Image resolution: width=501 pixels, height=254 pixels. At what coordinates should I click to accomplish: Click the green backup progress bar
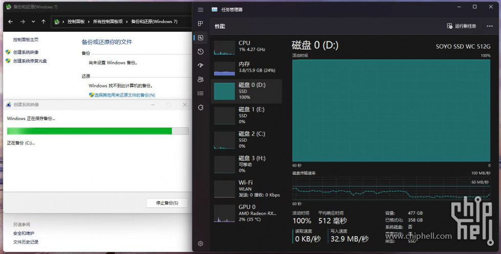[98, 131]
